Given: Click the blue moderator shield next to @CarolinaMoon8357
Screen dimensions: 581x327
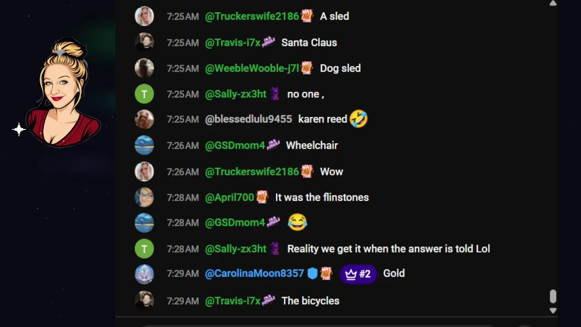Looking at the screenshot, I should [312, 273].
